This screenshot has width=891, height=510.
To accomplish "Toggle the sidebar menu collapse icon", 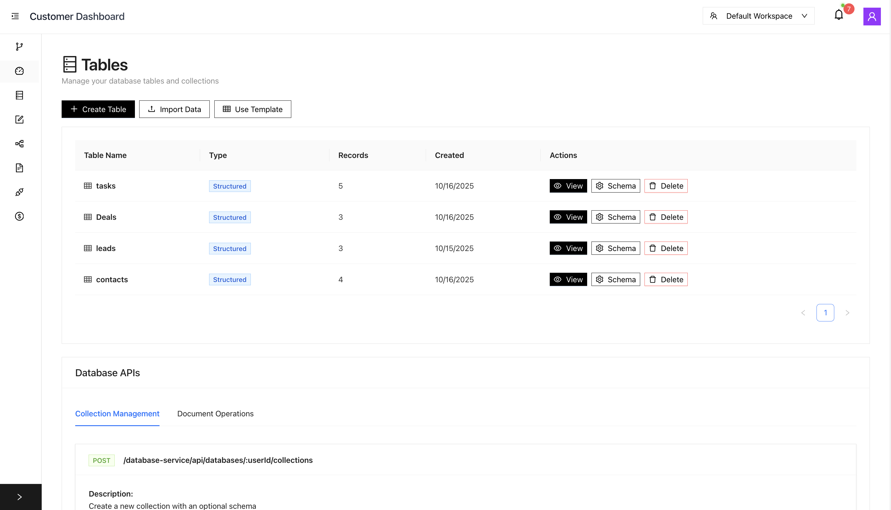I will (15, 16).
